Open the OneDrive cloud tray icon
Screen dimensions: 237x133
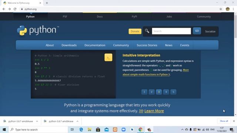(187, 130)
